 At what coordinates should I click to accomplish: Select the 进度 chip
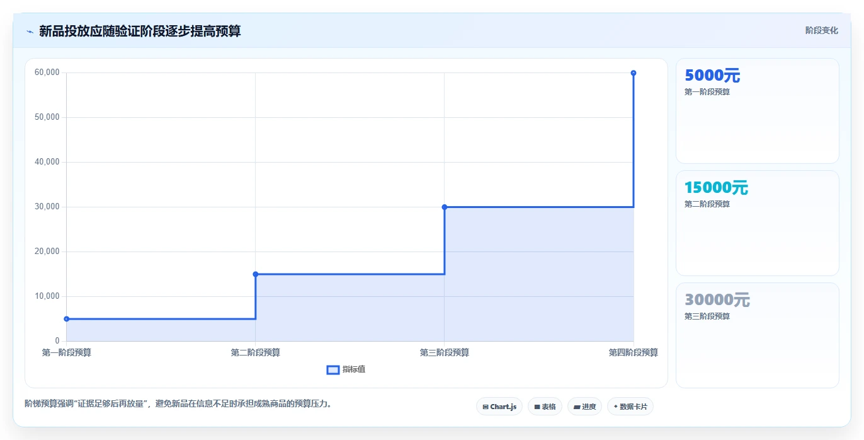[x=584, y=407]
